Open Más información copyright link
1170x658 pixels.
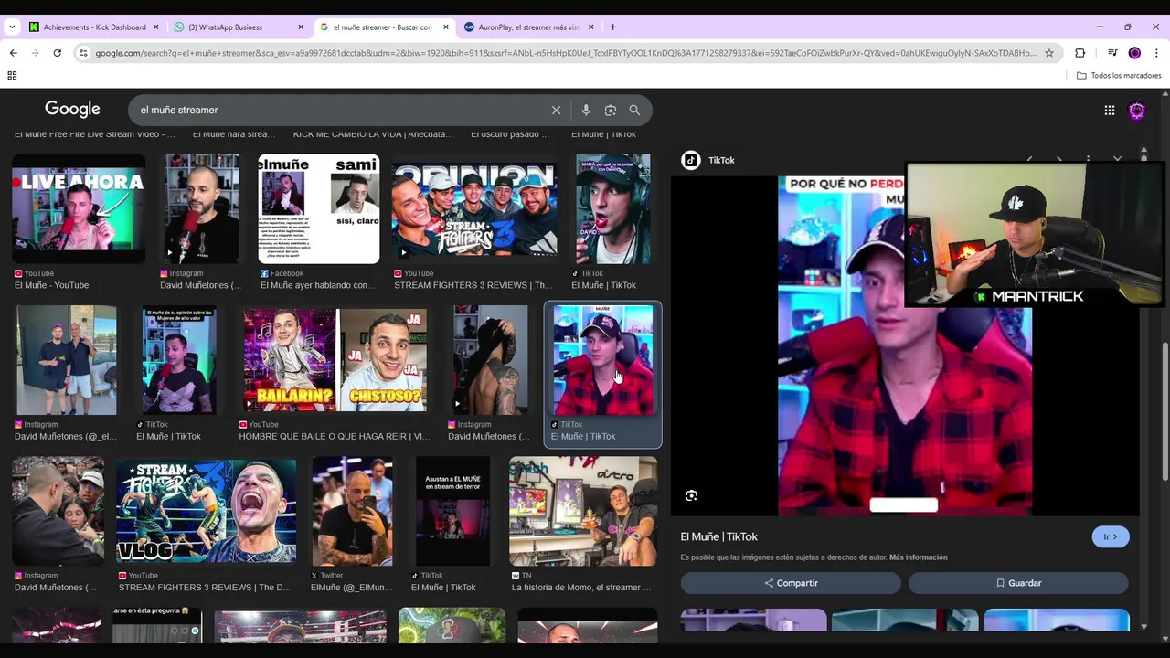918,557
